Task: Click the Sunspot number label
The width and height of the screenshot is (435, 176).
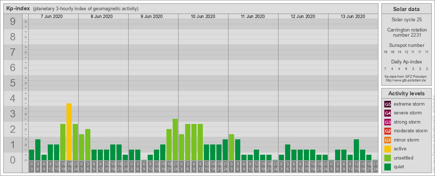Action: (406, 45)
